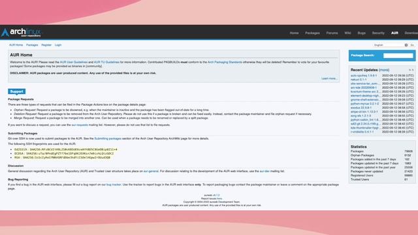Click the Arch Linux logo
Screen dimensions: 418x235
point(22,32)
